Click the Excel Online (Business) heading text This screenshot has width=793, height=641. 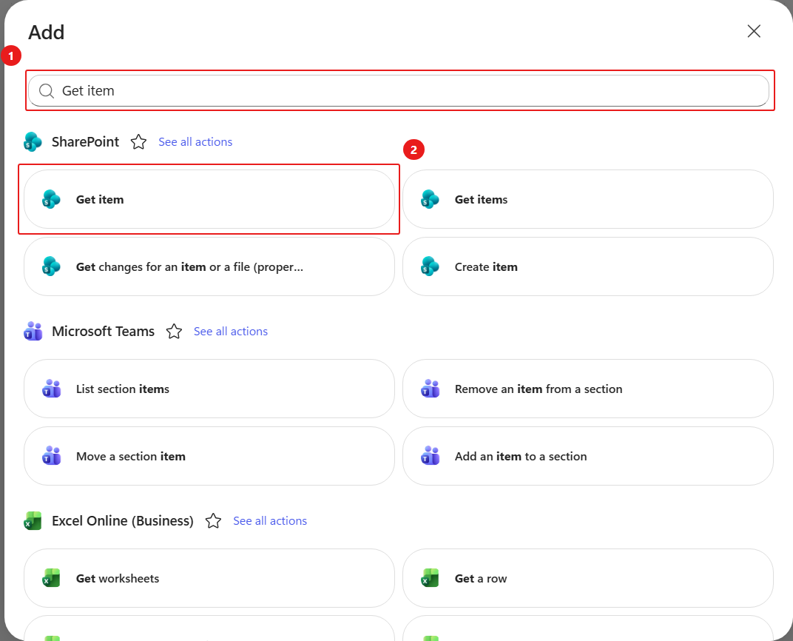point(122,520)
